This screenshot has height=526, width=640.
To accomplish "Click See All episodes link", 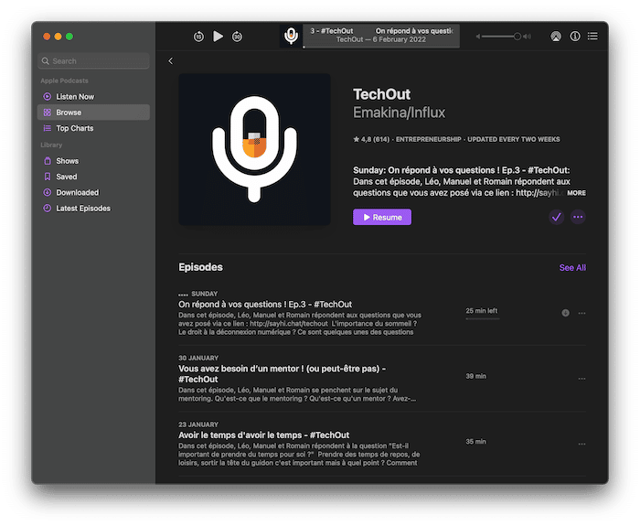I will pos(572,267).
